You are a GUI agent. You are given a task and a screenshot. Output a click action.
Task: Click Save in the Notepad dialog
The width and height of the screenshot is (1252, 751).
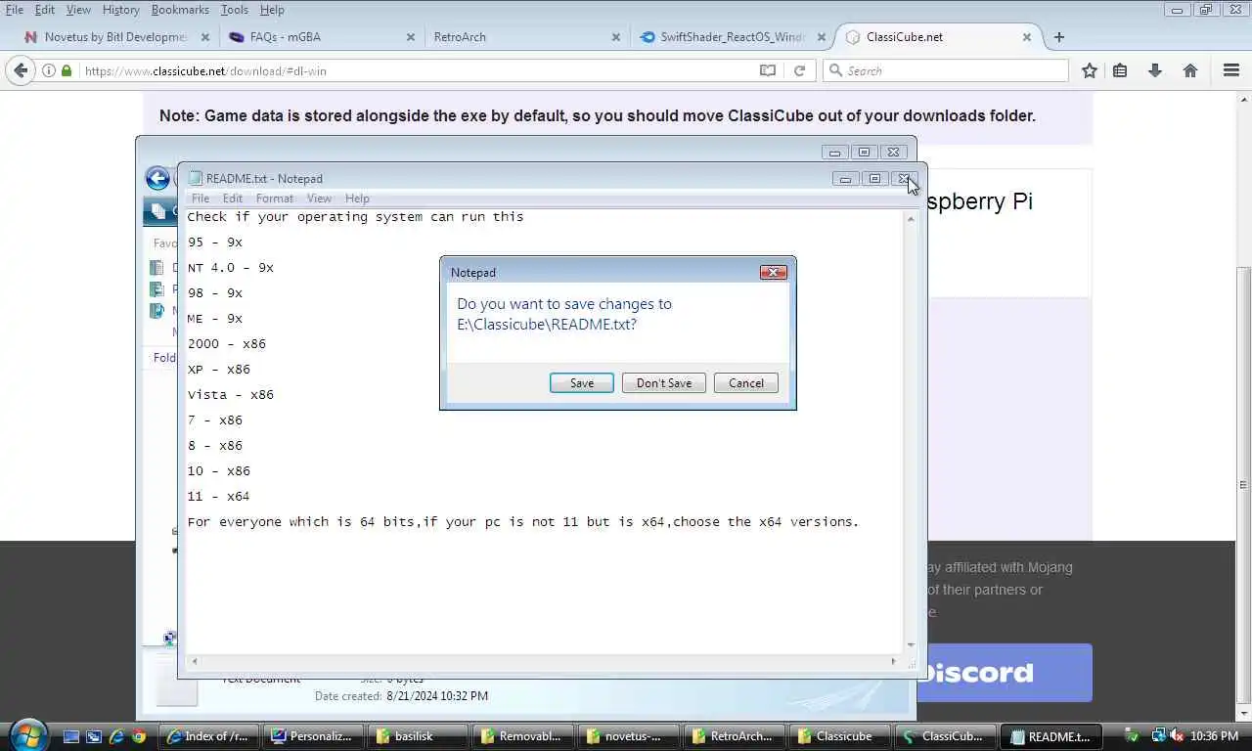pyautogui.click(x=582, y=383)
